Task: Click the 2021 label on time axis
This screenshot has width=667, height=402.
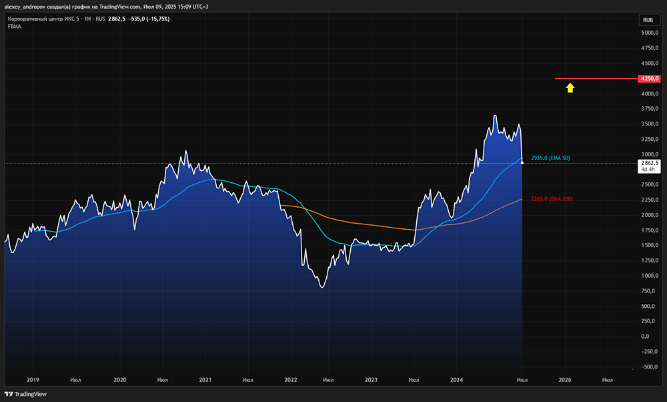Action: click(x=205, y=380)
